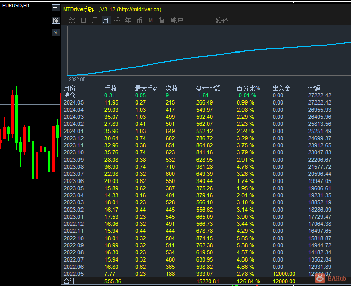This screenshot has height=286, width=351.
Task: Click the total percentage 126.84 %
Action: pyautogui.click(x=249, y=281)
